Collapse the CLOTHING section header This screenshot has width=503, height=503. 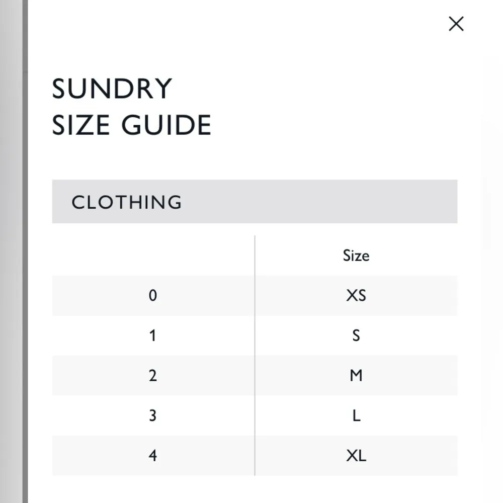(255, 202)
